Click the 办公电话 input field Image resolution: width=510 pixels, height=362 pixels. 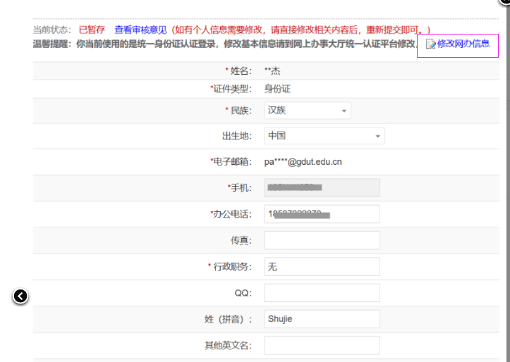322,214
